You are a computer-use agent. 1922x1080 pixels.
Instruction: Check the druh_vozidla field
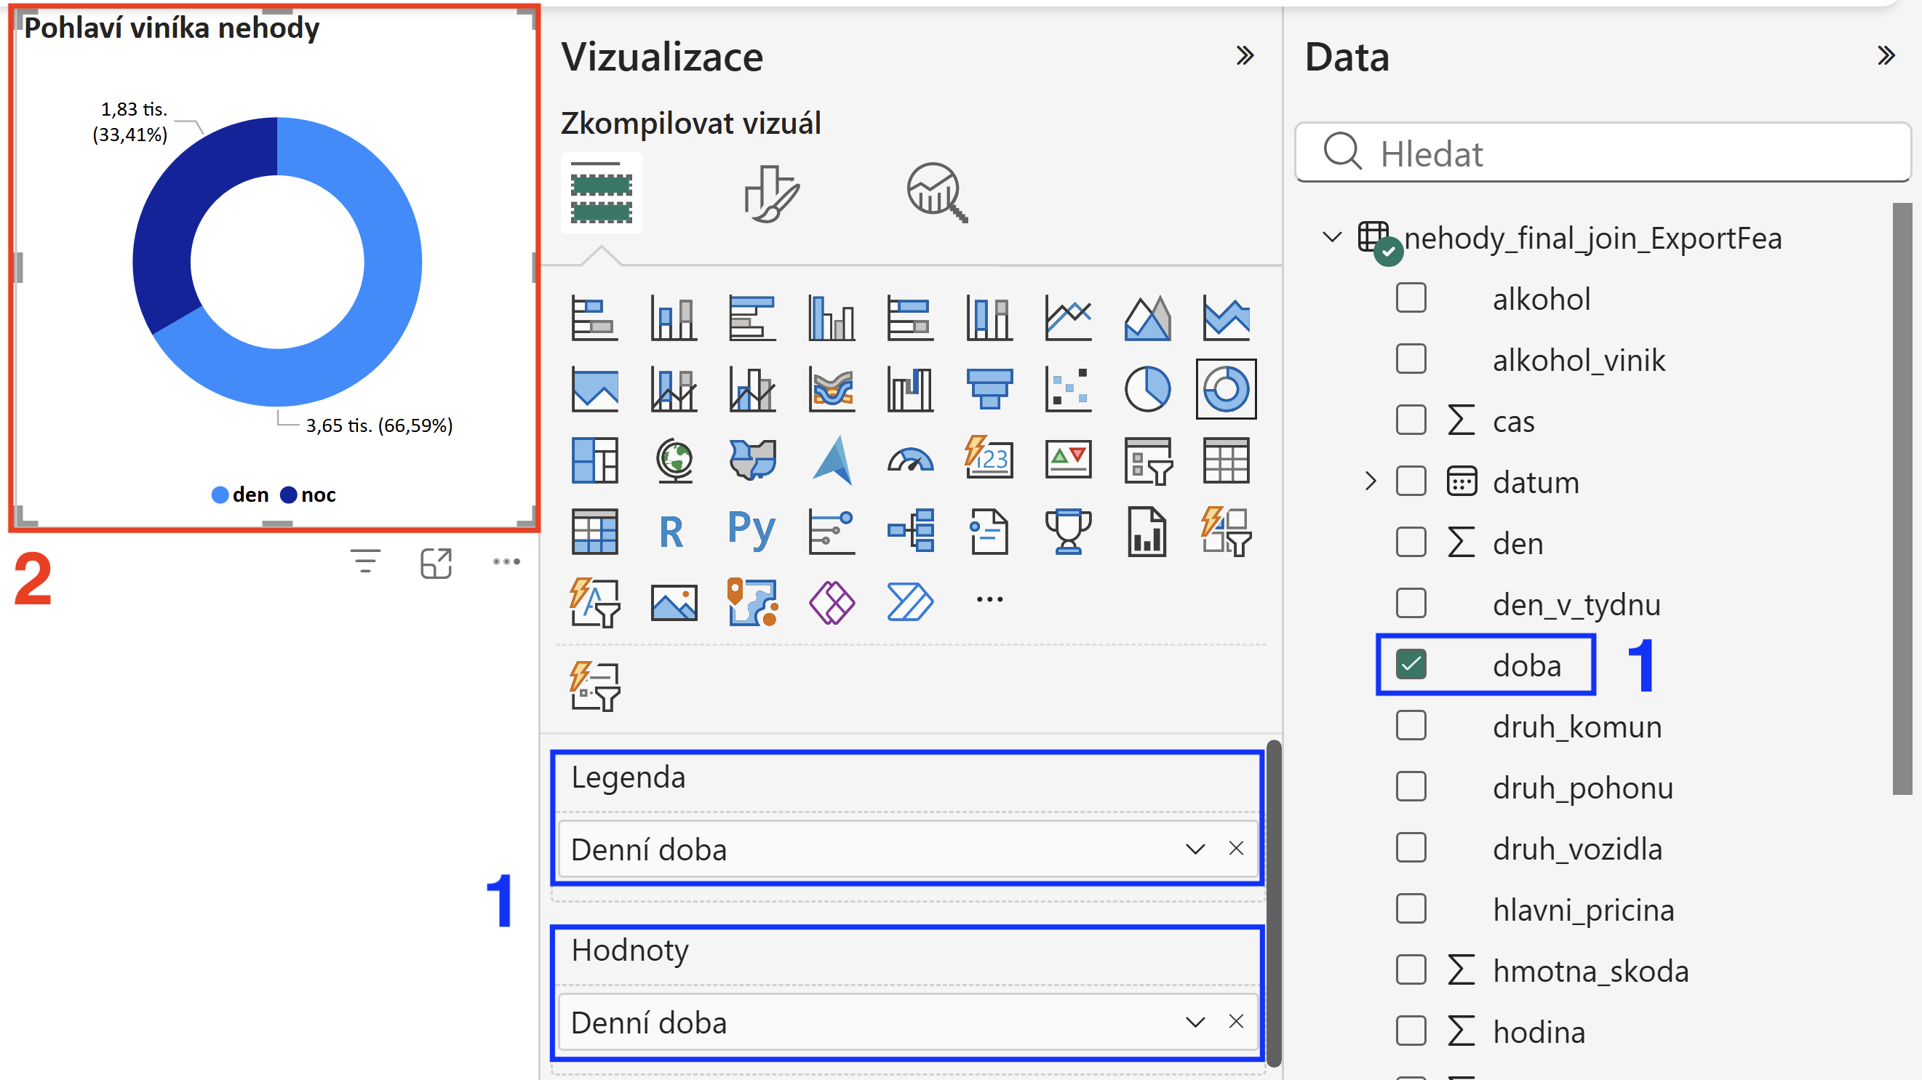point(1411,848)
